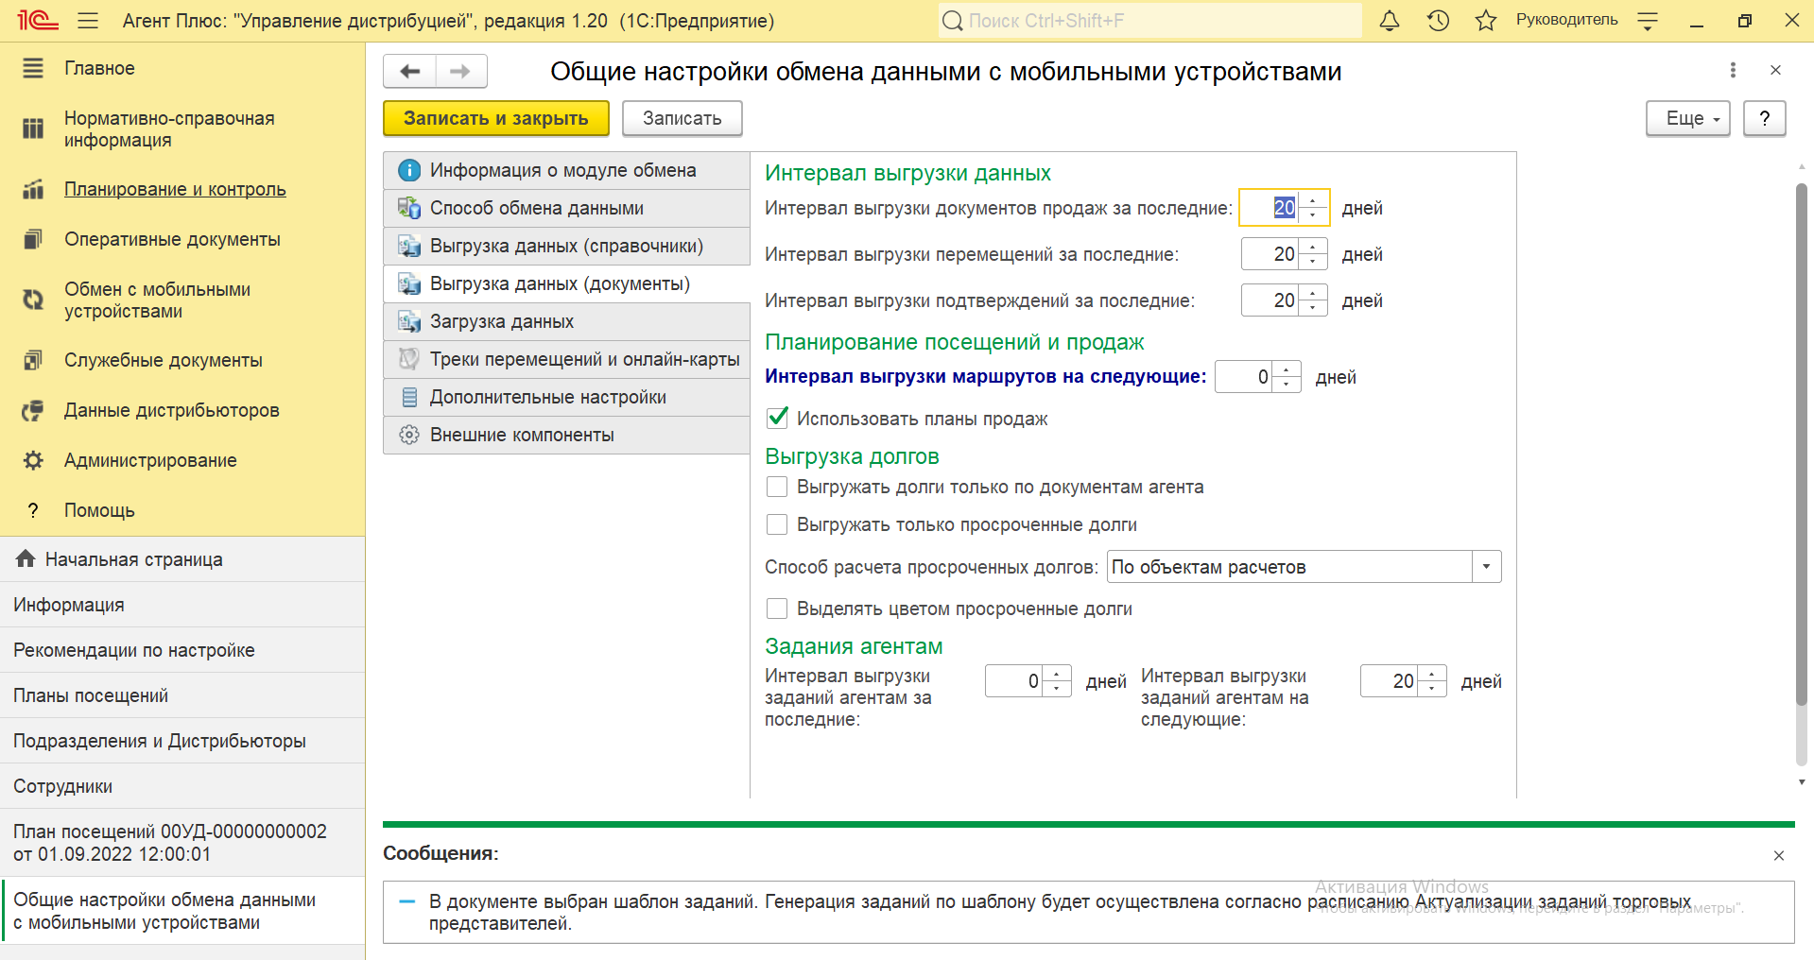This screenshot has height=960, width=1814.
Task: Open Рекомендации по настройке panel item
Action: (x=182, y=650)
